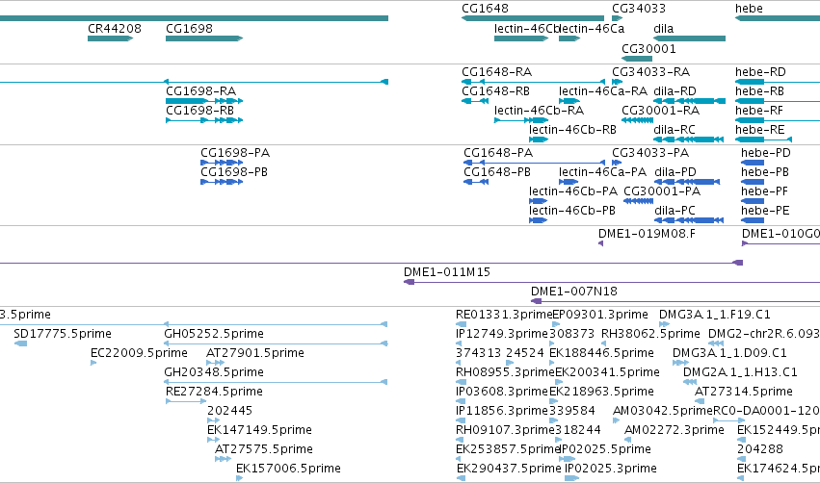Select the dila gene label
This screenshot has width=820, height=483.
point(664,29)
